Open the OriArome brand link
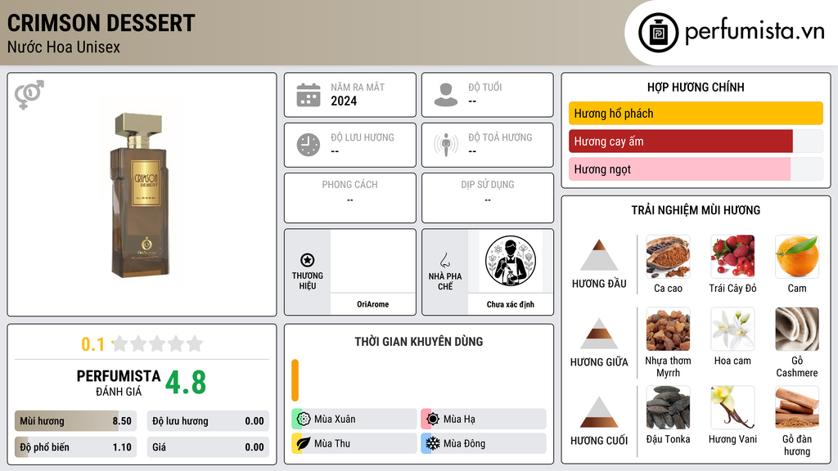 click(372, 304)
